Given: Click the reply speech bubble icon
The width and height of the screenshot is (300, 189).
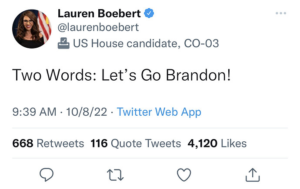Looking at the screenshot, I should pyautogui.click(x=47, y=175).
